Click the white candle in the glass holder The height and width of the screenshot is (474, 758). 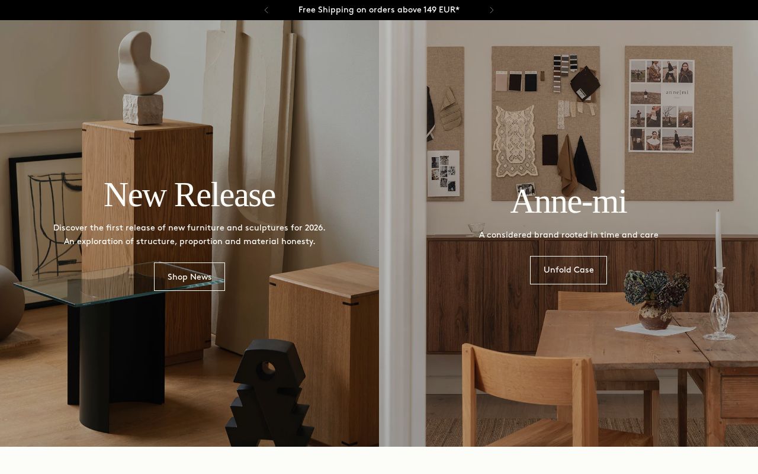[719, 240]
